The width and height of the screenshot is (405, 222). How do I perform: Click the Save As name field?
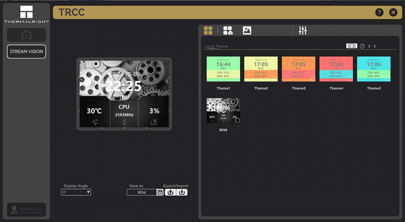142,192
